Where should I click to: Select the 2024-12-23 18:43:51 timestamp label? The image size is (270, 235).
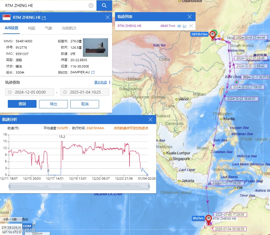pyautogui.click(x=241, y=99)
